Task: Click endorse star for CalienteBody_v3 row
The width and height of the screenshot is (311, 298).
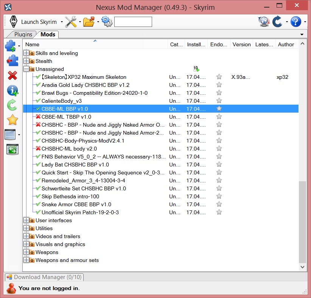Action: point(219,101)
